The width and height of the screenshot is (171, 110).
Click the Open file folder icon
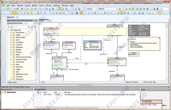point(8,9)
